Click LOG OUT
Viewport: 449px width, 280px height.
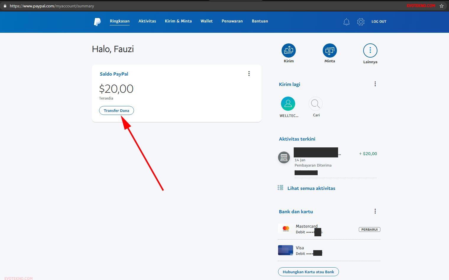tap(379, 22)
